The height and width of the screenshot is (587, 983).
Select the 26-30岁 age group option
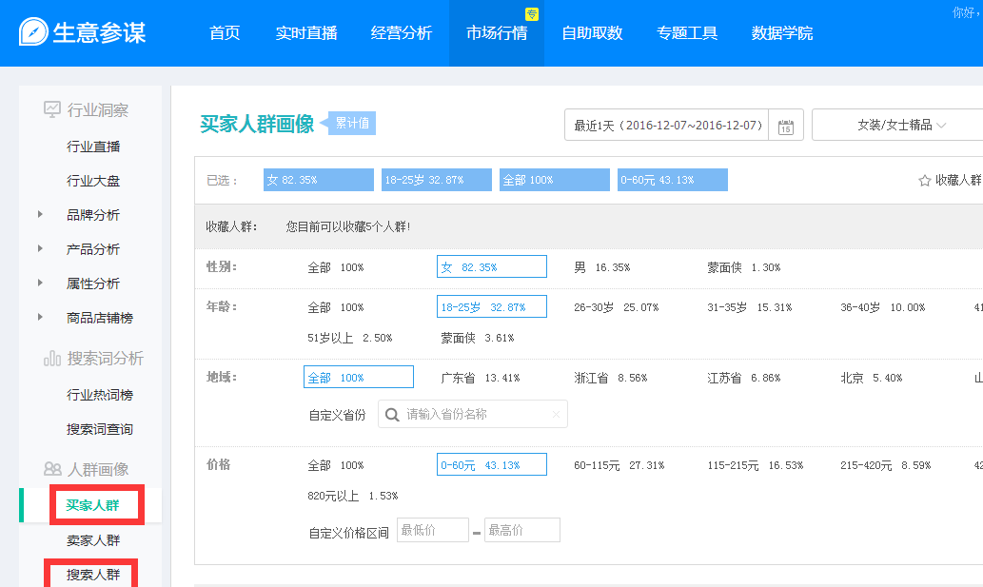[x=616, y=307]
